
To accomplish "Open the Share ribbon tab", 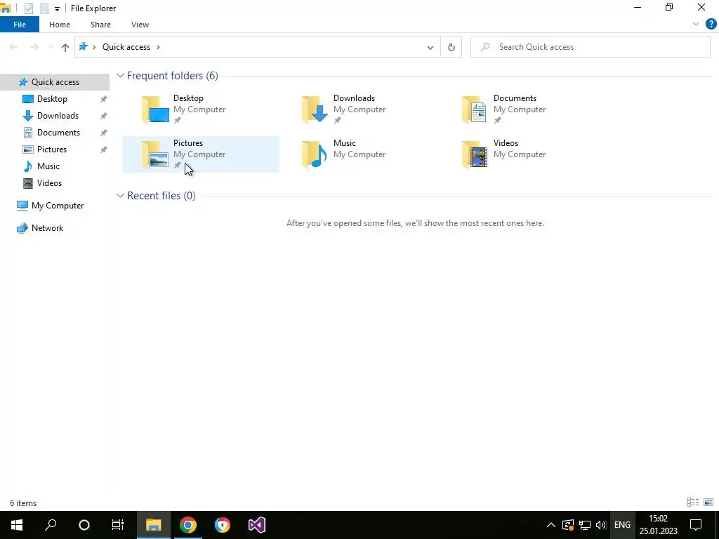I will click(100, 25).
